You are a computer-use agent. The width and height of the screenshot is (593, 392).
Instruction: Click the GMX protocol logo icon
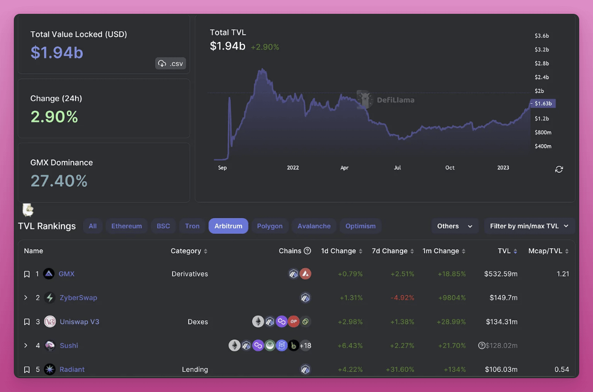tap(49, 274)
